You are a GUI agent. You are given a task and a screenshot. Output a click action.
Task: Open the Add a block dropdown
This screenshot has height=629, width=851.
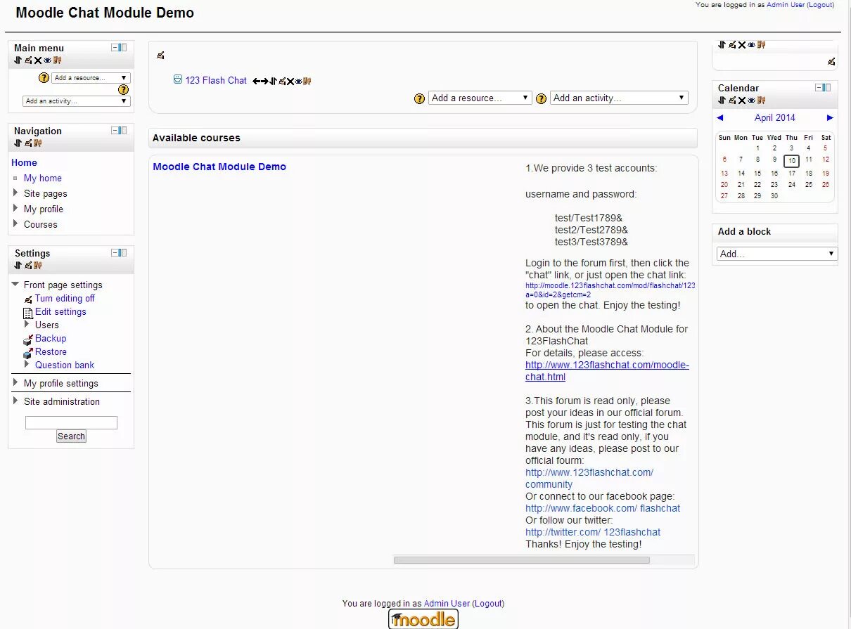coord(776,253)
